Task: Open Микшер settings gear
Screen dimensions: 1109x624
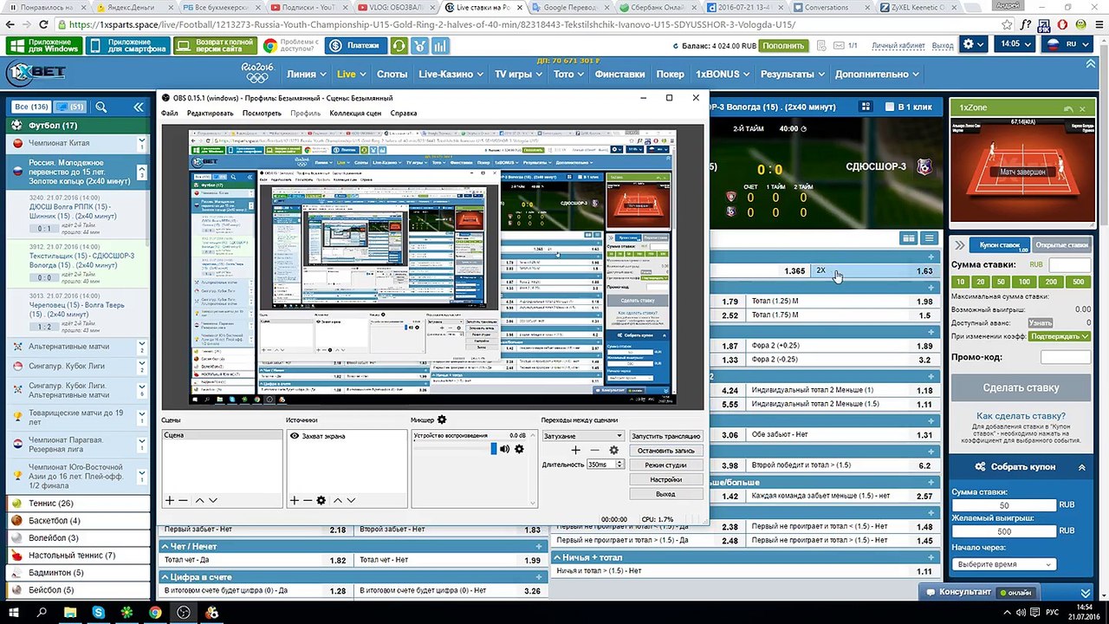Action: pos(442,420)
